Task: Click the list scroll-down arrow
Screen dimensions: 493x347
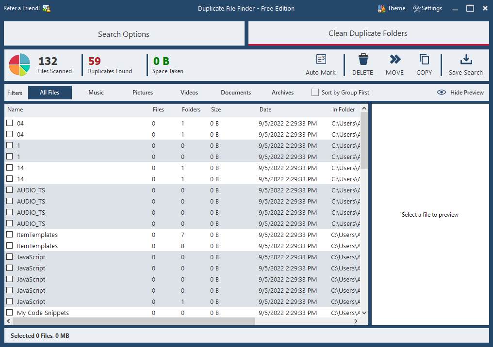Action: coord(364,313)
